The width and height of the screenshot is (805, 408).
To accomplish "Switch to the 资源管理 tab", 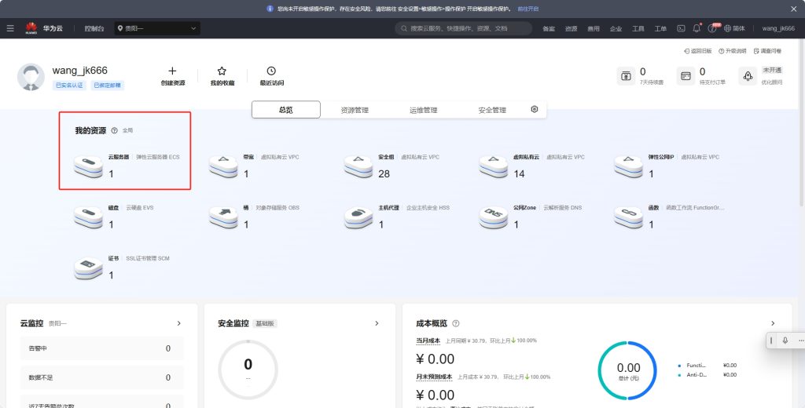I will [355, 110].
